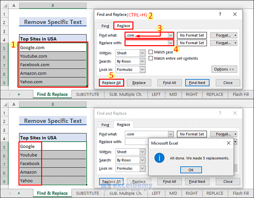Expand Find what dropdown in lower dialog
The width and height of the screenshot is (254, 198).
(170, 134)
